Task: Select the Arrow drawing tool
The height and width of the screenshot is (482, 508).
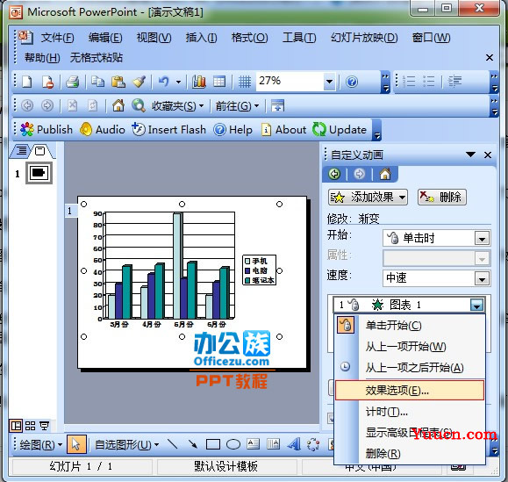Action: (x=192, y=444)
